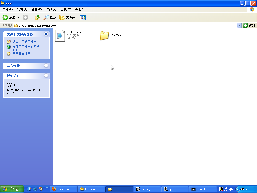Open the Search (搜索) toolbar button
The width and height of the screenshot is (257, 193).
tap(50, 17)
